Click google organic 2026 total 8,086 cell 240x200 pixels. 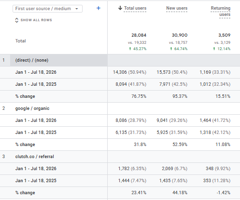coord(131,120)
